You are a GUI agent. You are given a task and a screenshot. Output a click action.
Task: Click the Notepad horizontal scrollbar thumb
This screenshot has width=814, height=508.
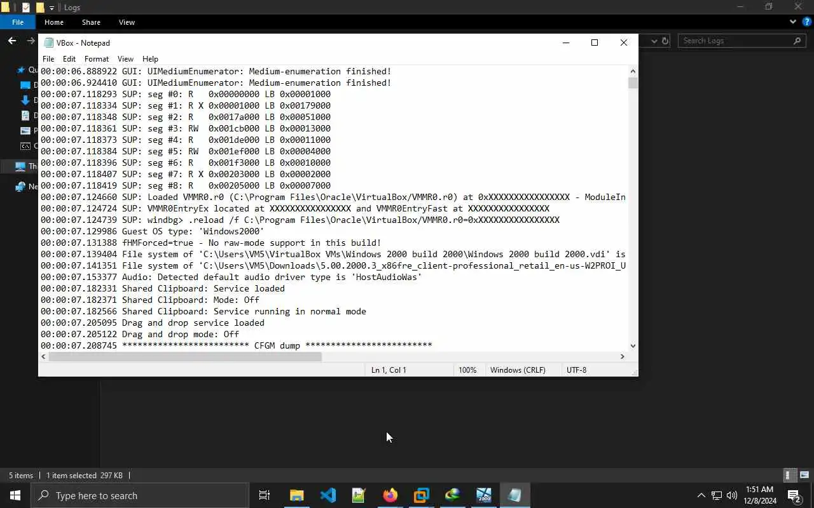(x=185, y=357)
